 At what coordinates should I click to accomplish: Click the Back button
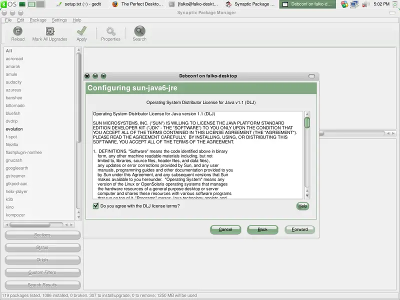pos(262,229)
